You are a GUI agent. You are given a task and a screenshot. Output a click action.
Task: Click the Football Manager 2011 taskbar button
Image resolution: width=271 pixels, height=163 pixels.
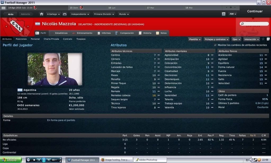[x=83, y=160]
